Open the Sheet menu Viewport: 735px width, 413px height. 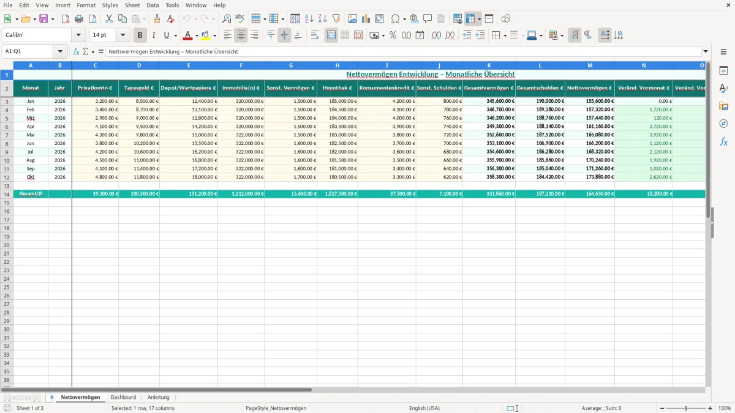point(132,5)
